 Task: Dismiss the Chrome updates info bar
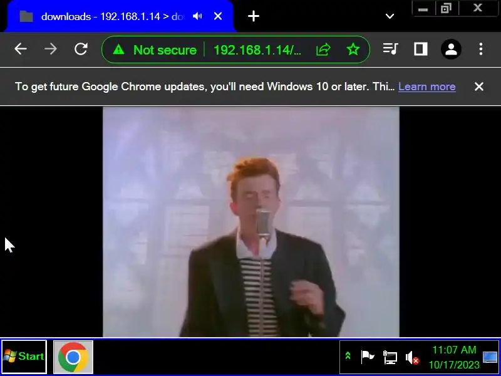tap(479, 86)
